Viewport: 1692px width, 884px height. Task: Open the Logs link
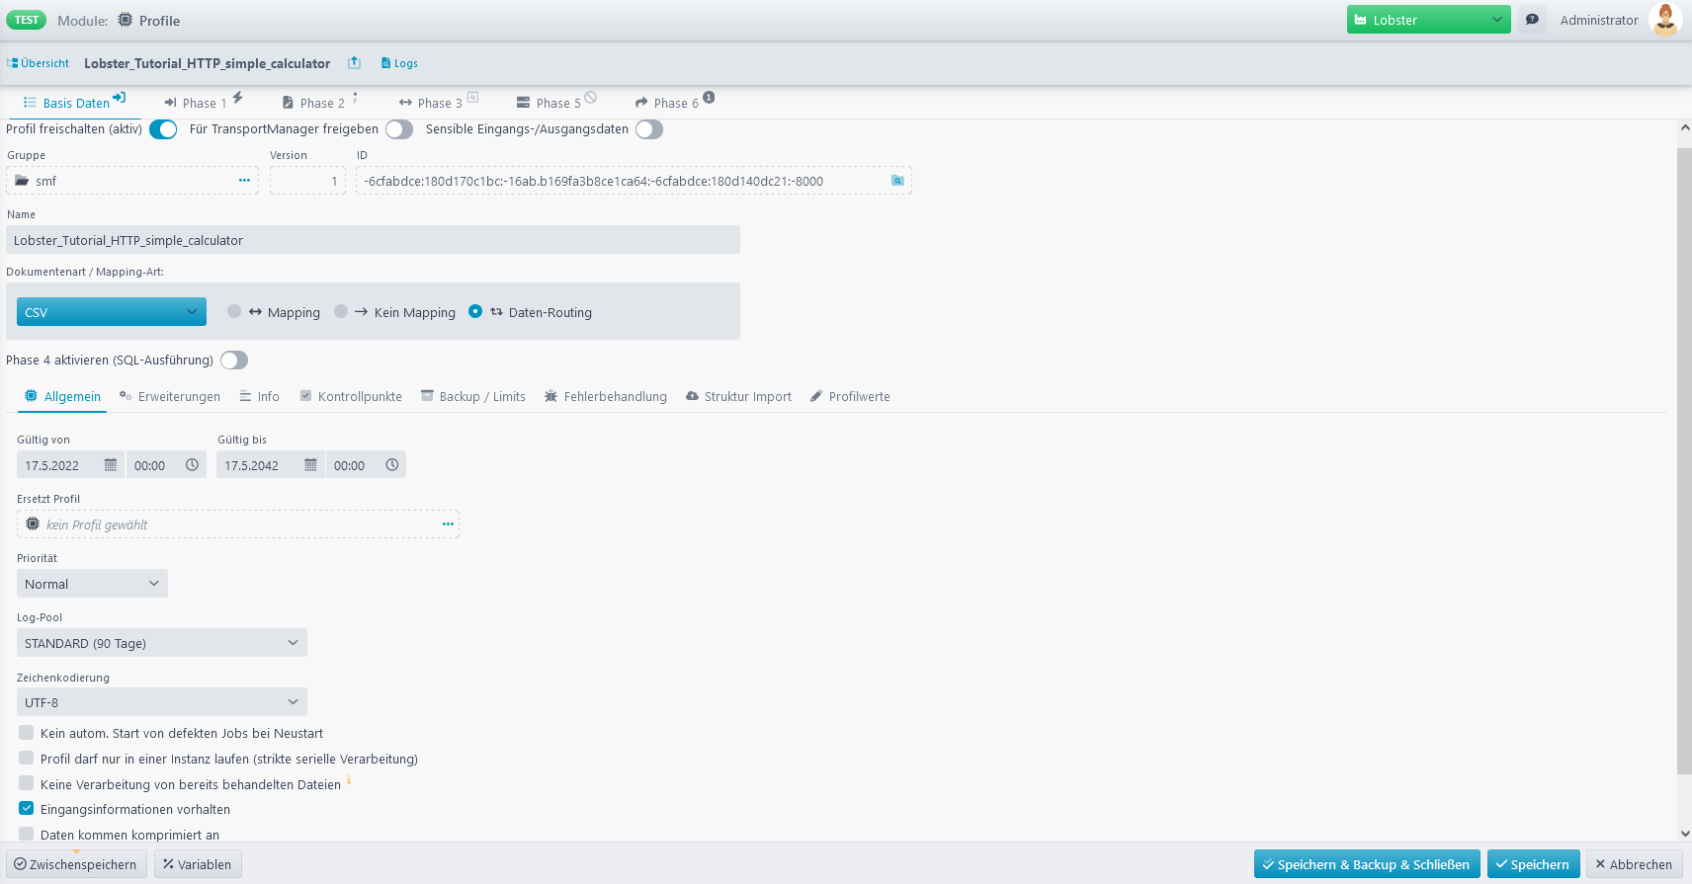(x=400, y=63)
